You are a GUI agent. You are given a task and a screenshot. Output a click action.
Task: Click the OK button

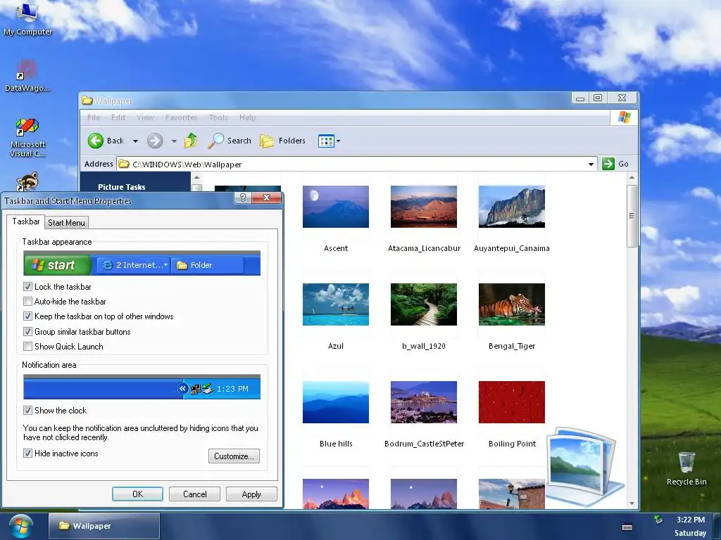click(x=137, y=494)
